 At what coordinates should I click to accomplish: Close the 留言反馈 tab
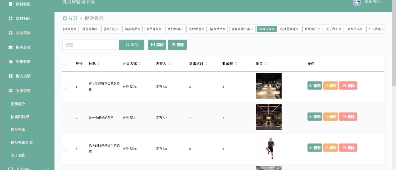tap(224, 29)
